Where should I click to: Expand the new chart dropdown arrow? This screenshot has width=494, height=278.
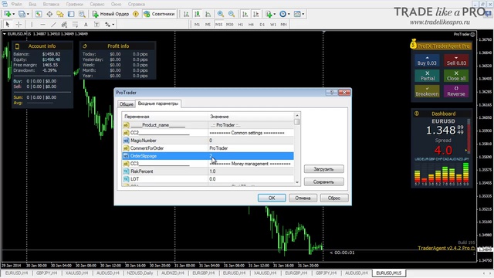(x=14, y=14)
